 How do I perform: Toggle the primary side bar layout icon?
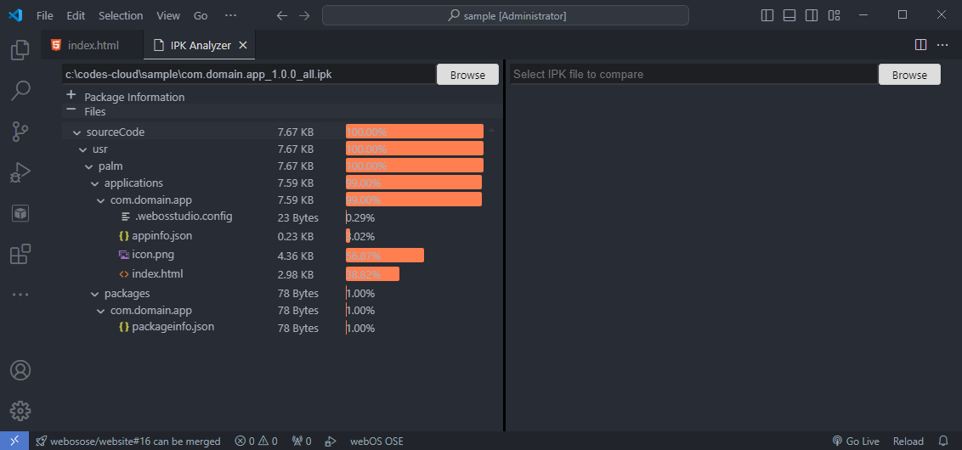point(767,15)
